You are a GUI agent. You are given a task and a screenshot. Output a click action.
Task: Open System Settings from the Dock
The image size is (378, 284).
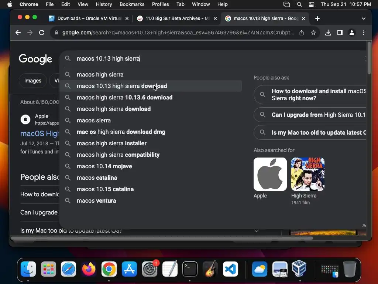pyautogui.click(x=150, y=269)
